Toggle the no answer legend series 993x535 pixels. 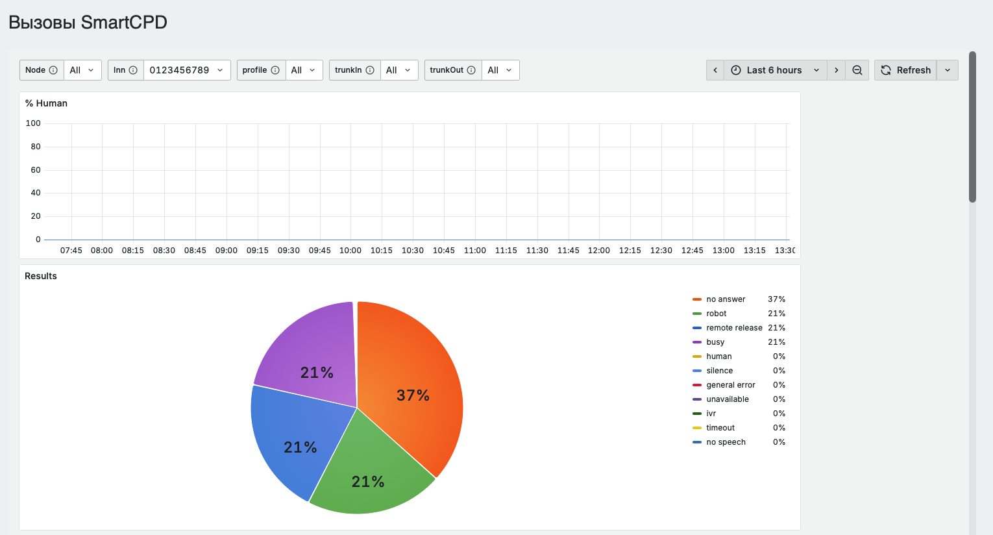coord(726,299)
